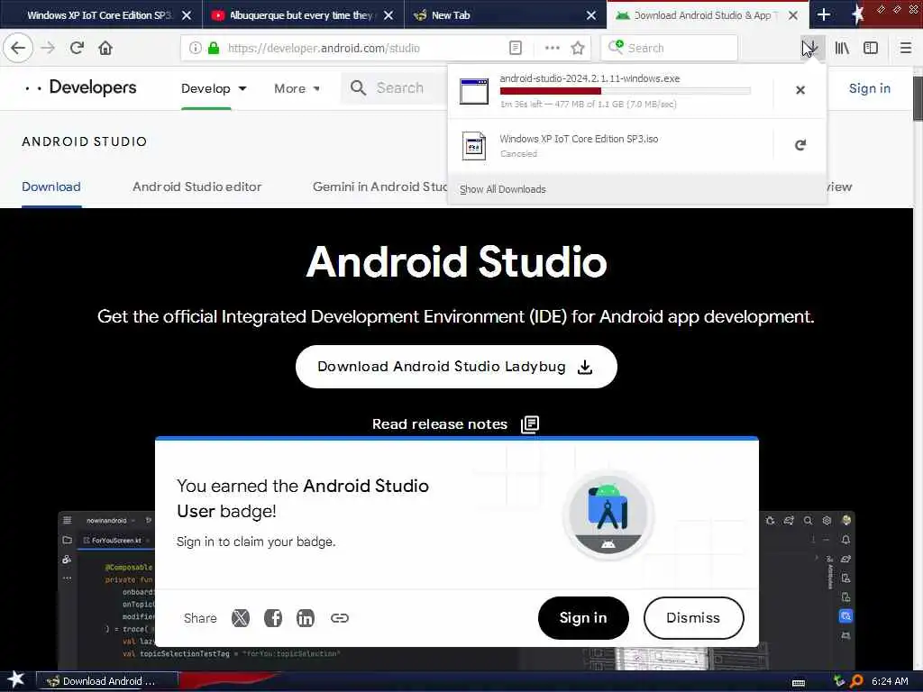
Task: Go to the browser home page
Action: 105,48
